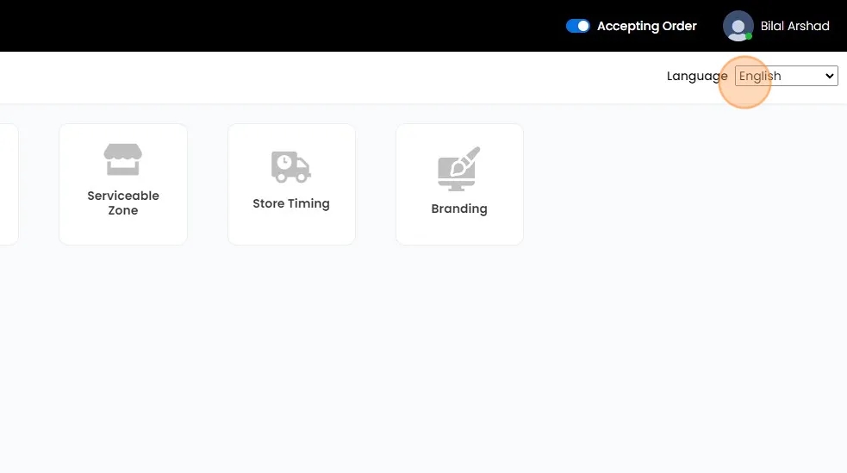
Task: Click the Store Timing label text
Action: 290,204
